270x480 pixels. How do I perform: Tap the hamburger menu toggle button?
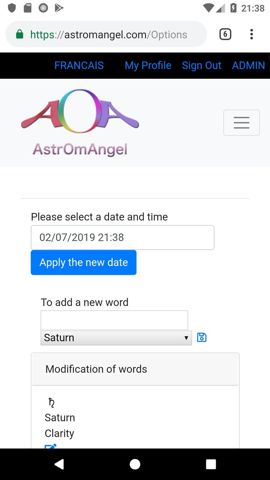coord(241,123)
